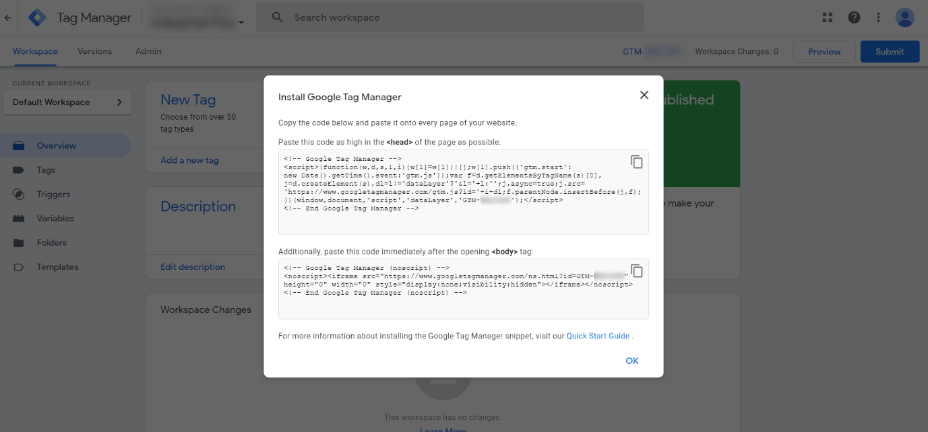Click the GTM container ID link
This screenshot has width=928, height=432.
point(652,51)
